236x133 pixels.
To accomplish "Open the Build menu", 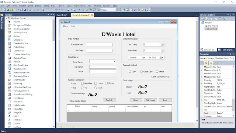I will 31,6.
